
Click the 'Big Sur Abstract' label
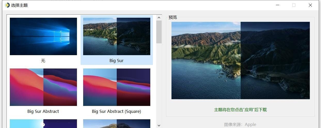[43, 112]
